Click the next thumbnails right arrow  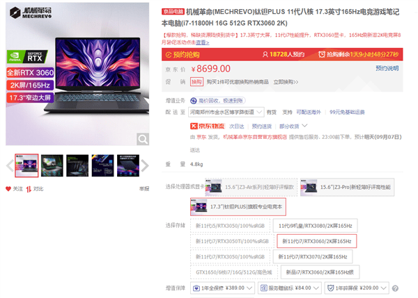(145, 165)
